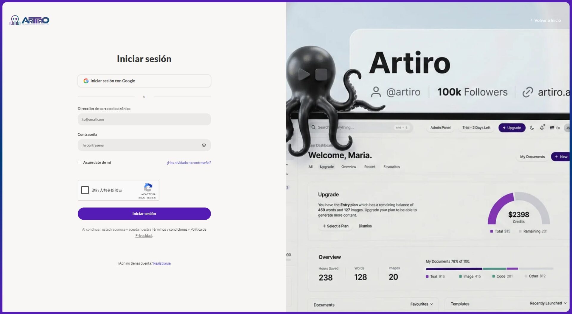Open the Registrarse link

162,263
